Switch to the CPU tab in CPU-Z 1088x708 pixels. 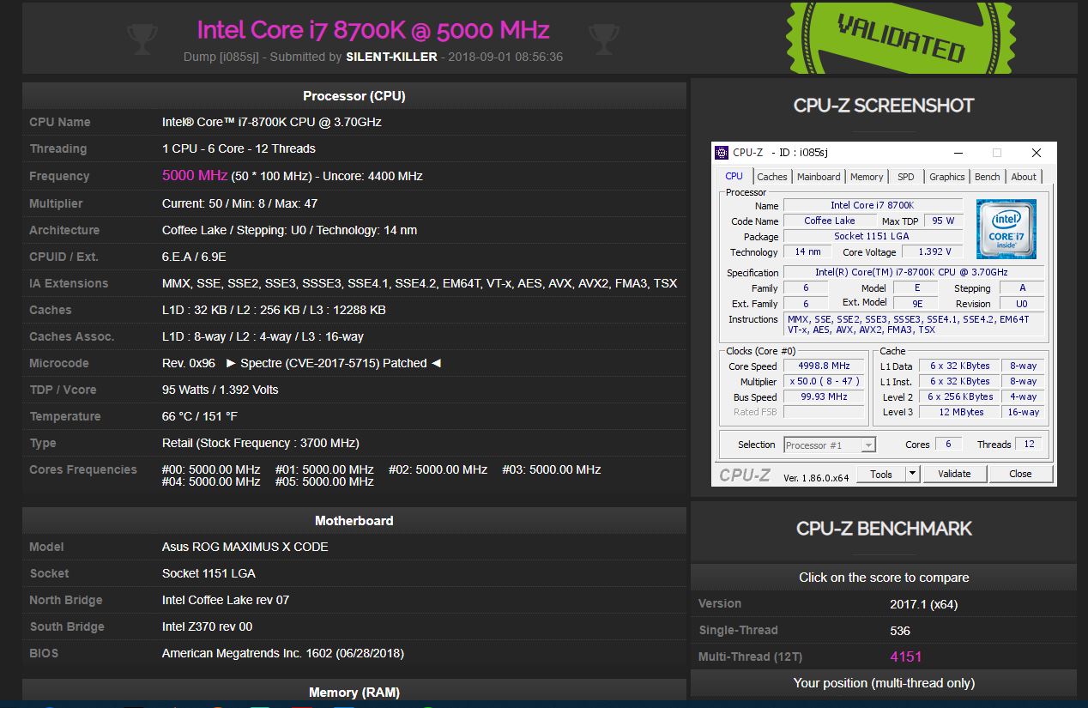[x=734, y=176]
